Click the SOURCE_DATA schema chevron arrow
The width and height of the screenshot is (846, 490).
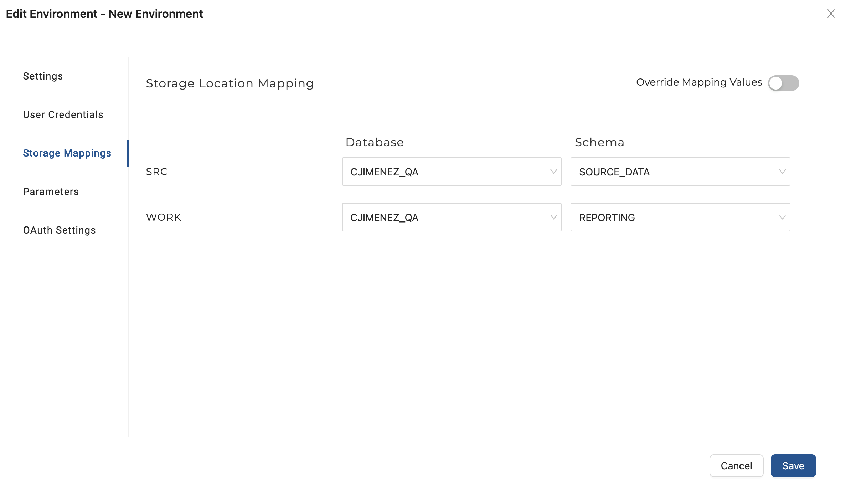click(x=782, y=172)
